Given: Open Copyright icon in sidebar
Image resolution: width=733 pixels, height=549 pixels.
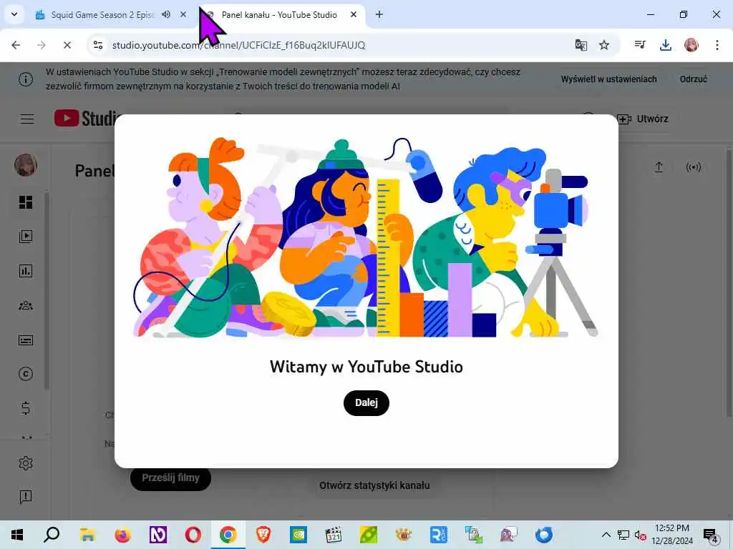Looking at the screenshot, I should point(26,374).
